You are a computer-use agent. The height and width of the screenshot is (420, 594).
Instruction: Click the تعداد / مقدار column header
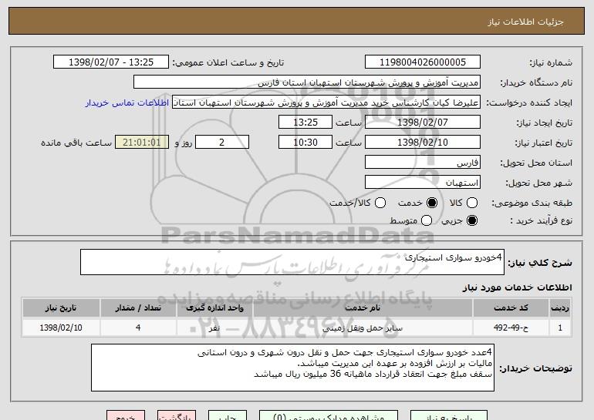(138, 308)
